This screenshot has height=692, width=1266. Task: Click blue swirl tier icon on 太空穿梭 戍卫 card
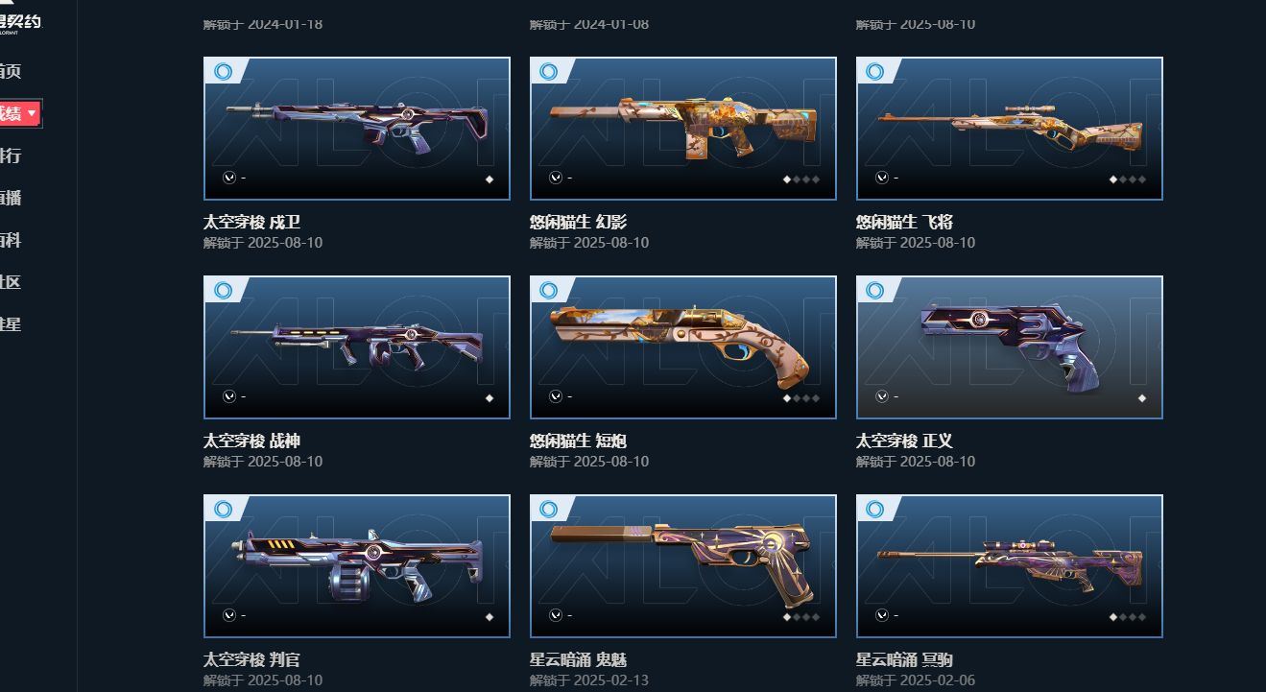click(223, 72)
